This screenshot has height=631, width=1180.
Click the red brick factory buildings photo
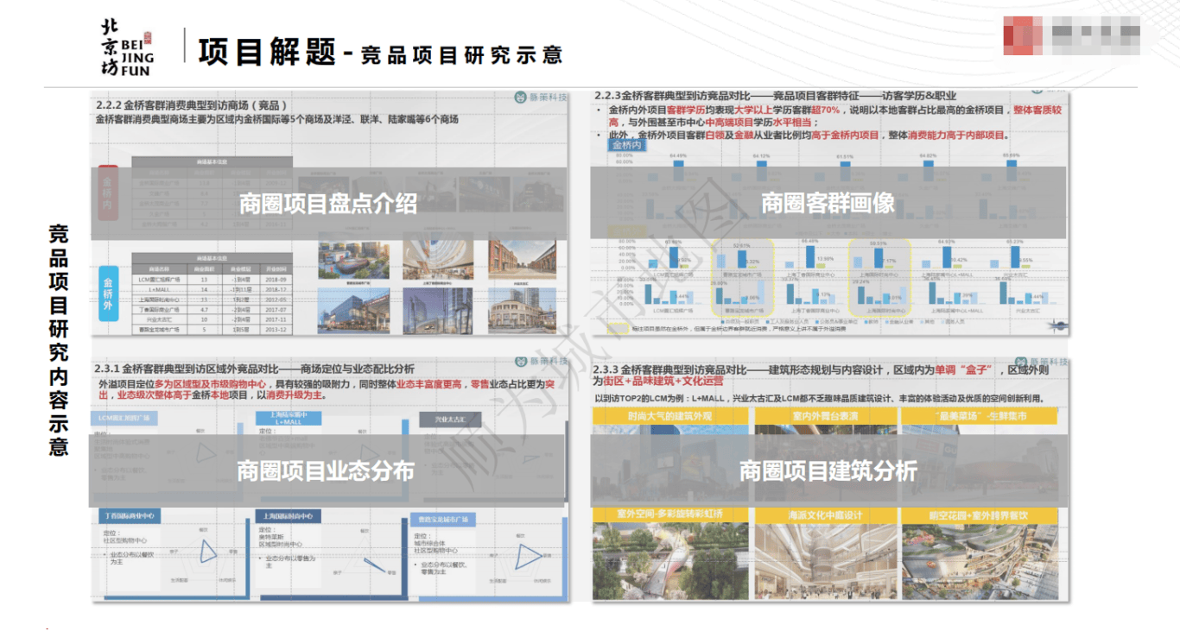522,260
